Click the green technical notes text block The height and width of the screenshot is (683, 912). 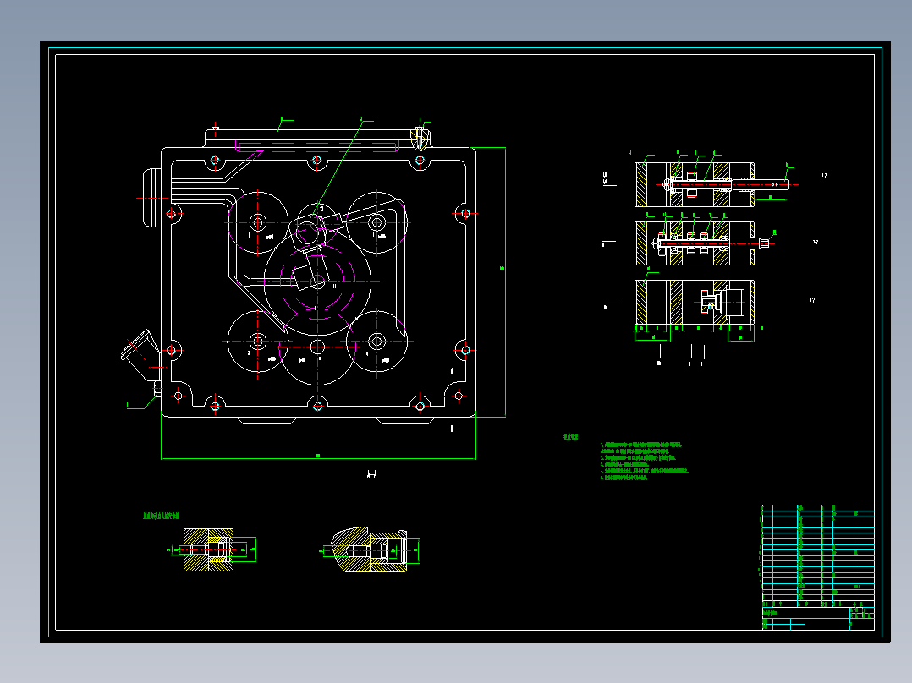point(644,461)
